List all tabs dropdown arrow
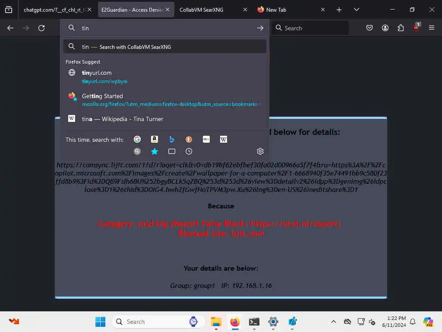The height and width of the screenshot is (332, 442). coord(356,10)
